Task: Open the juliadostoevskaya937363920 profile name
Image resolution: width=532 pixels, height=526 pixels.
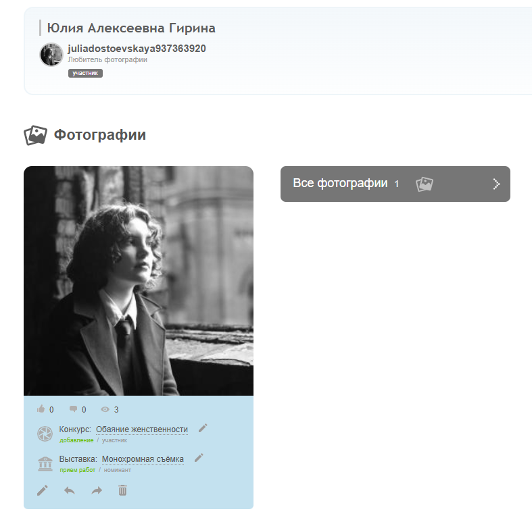Action: coord(137,49)
